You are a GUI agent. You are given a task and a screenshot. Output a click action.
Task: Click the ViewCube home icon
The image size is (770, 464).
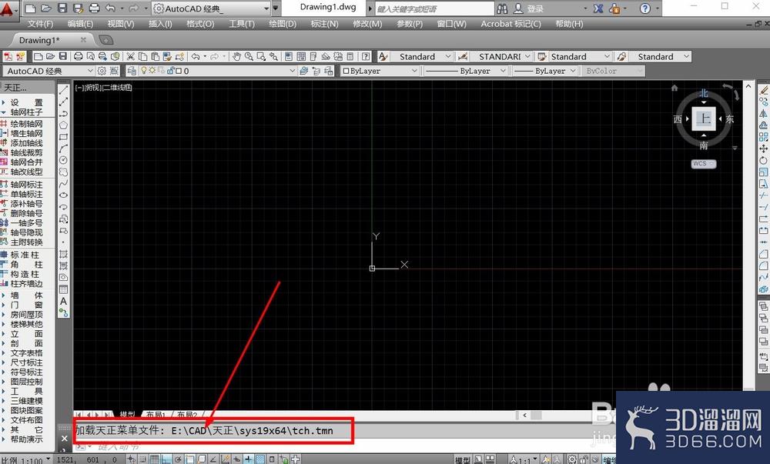[675, 88]
